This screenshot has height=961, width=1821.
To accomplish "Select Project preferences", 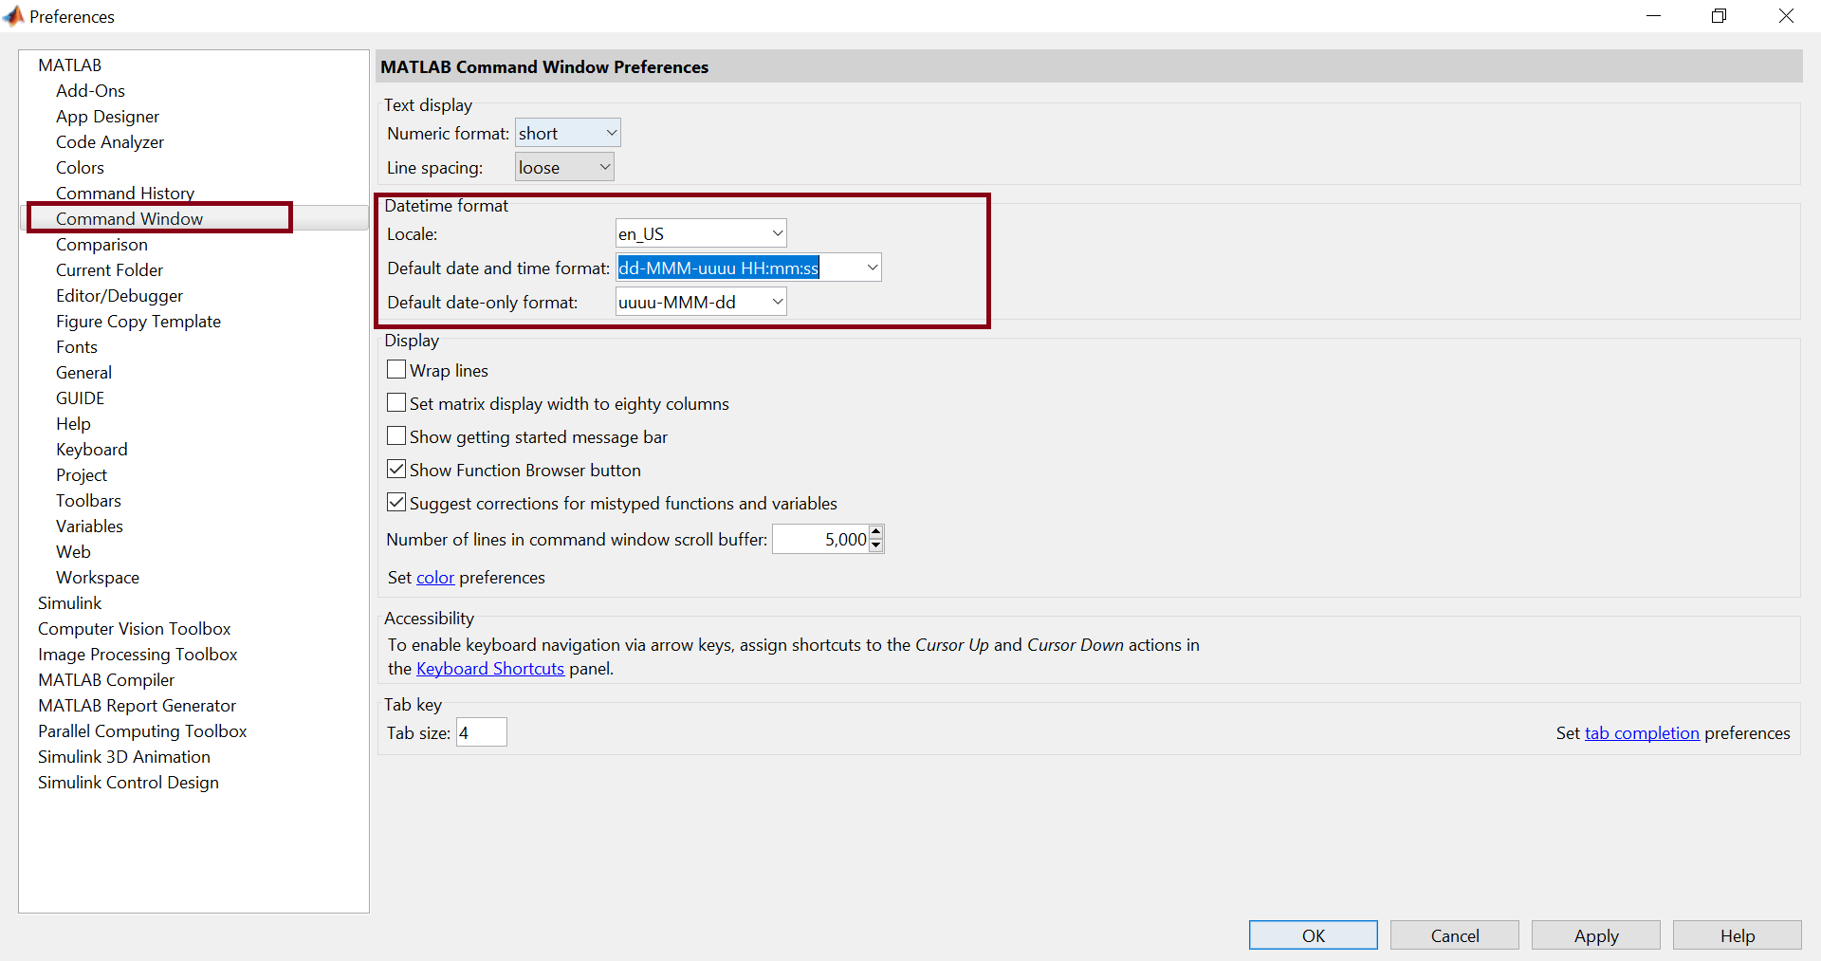I will pyautogui.click(x=82, y=474).
